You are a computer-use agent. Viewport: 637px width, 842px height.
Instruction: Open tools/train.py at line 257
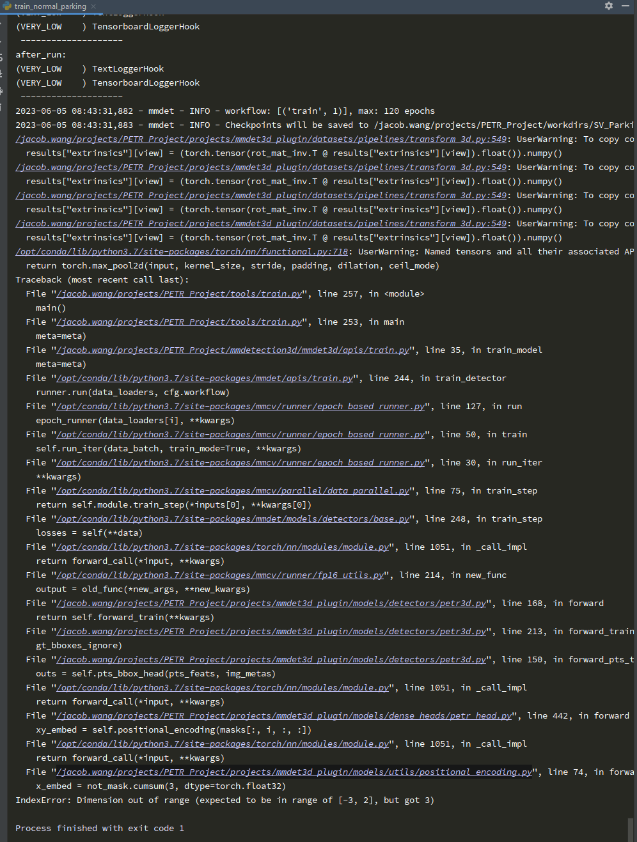[179, 293]
